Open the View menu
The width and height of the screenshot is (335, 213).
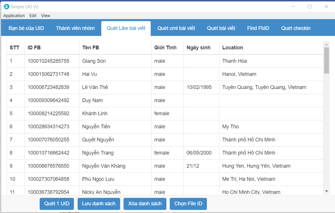[x=45, y=16]
